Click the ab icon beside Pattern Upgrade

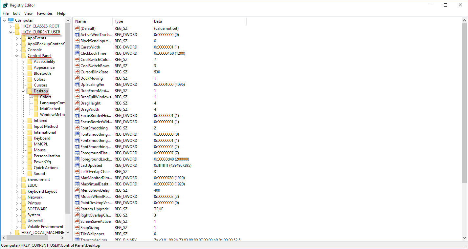(x=77, y=209)
